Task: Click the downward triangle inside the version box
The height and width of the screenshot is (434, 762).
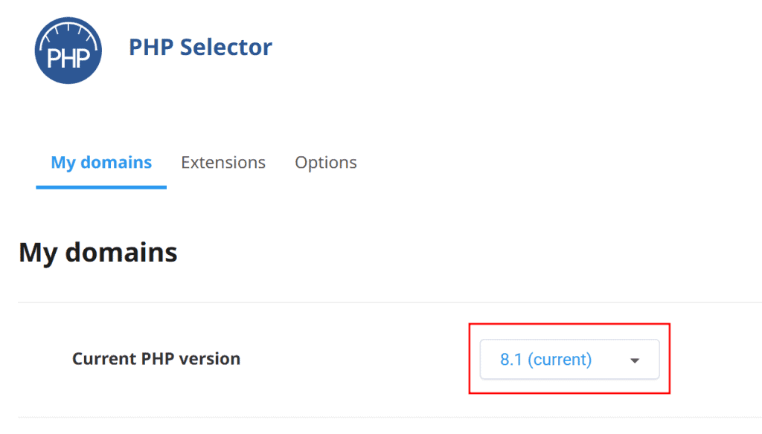Action: [634, 359]
